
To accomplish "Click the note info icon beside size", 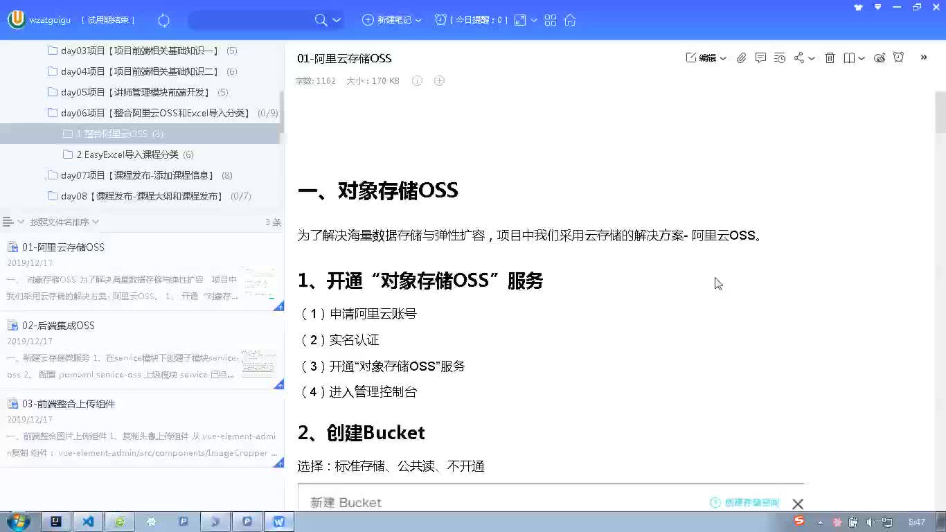I will (417, 81).
